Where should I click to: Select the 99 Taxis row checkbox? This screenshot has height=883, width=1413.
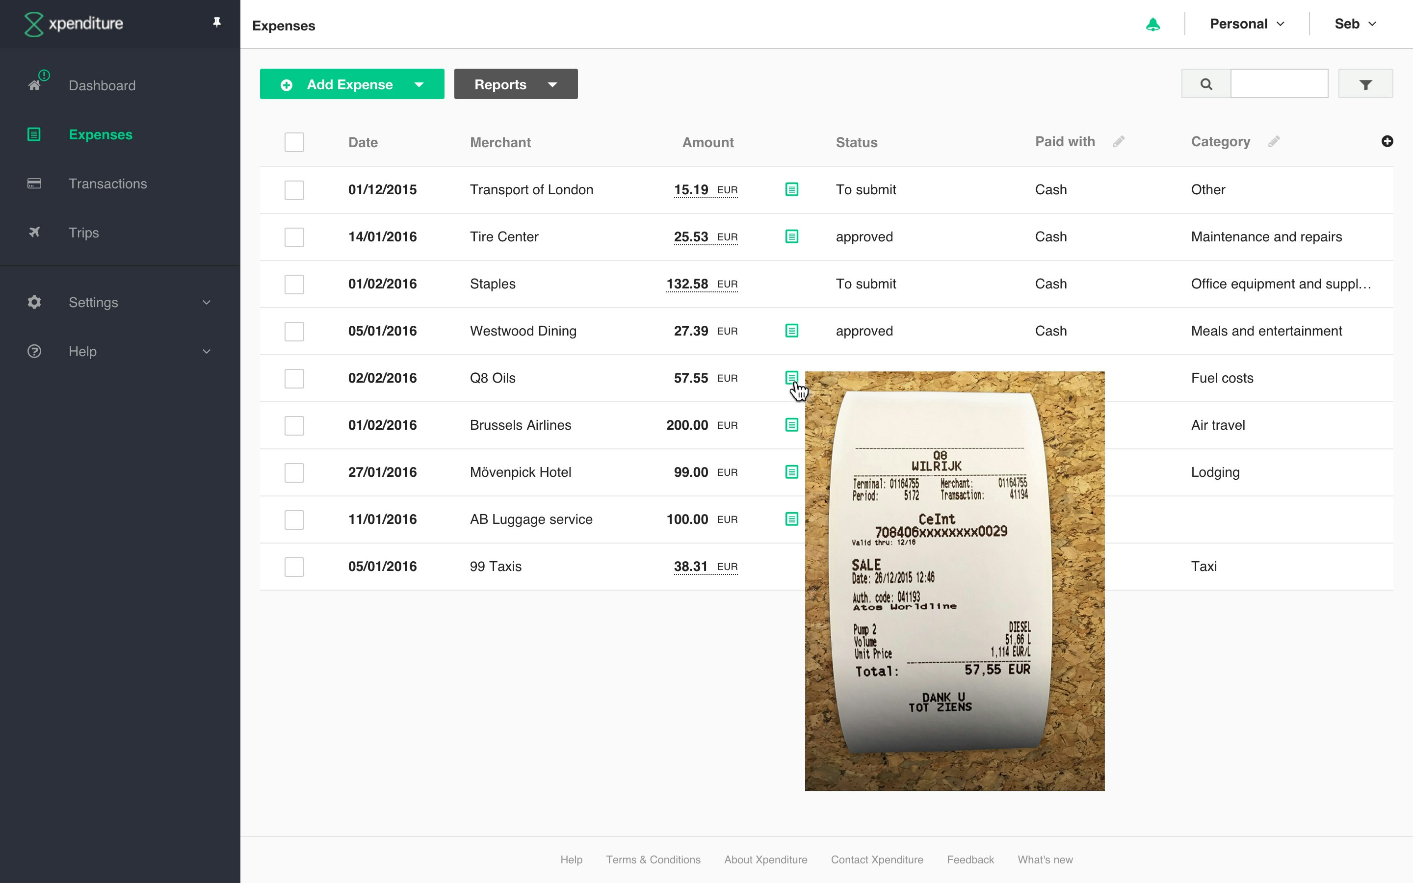[x=294, y=567]
